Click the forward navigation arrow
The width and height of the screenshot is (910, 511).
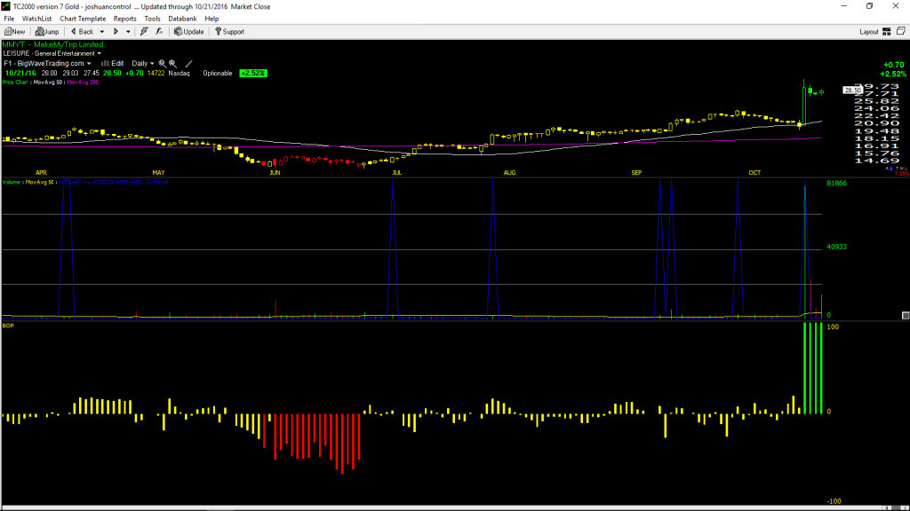tap(116, 32)
